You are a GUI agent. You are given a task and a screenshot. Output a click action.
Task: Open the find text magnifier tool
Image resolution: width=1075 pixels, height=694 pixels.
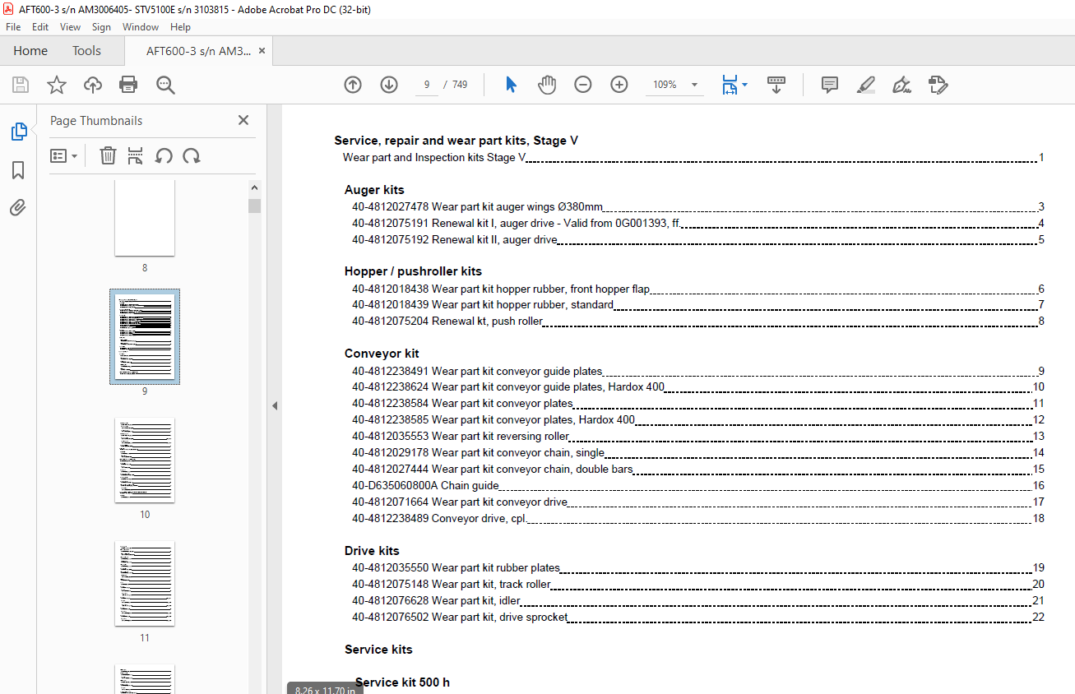[165, 85]
